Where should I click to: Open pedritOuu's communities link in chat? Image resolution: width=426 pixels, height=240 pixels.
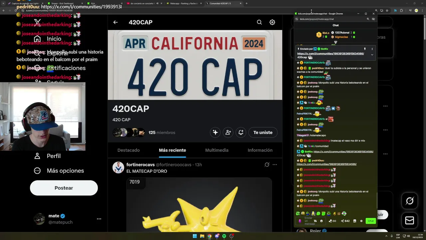(326, 164)
